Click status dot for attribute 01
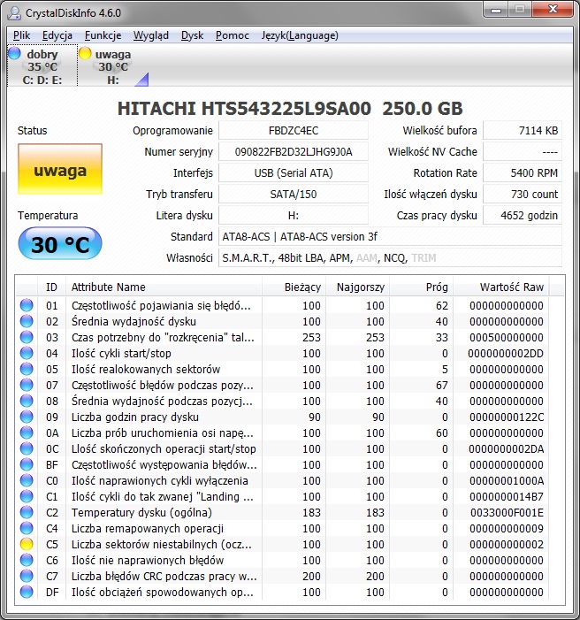 point(27,305)
